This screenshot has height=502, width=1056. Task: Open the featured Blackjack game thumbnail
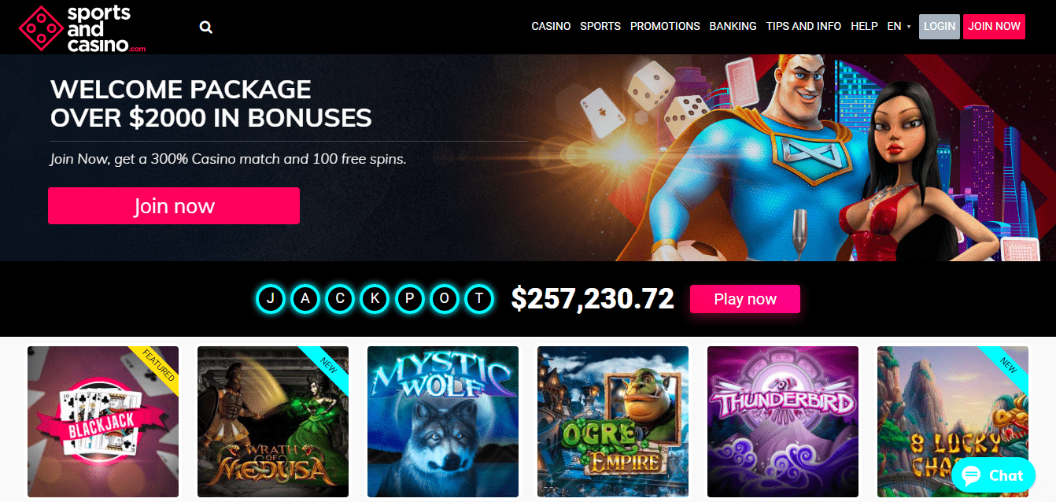[103, 422]
